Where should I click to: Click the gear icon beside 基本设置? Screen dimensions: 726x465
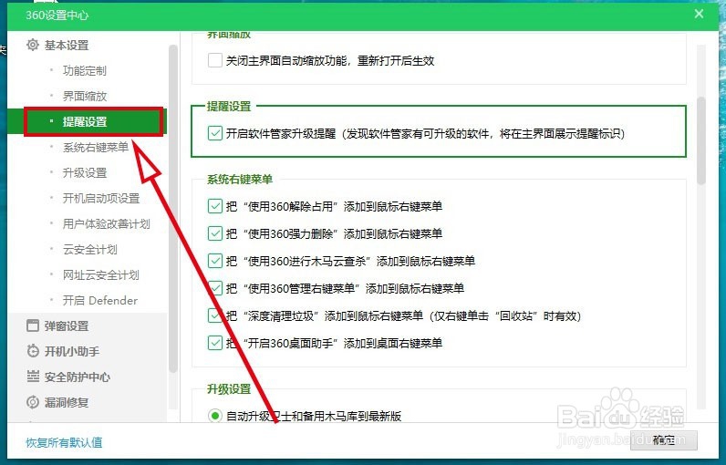33,45
